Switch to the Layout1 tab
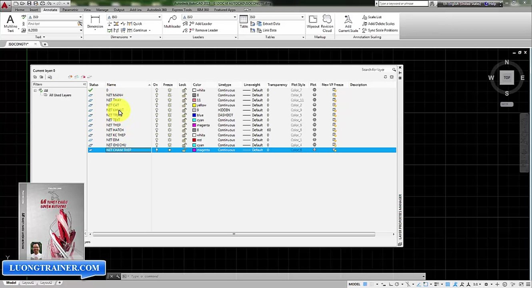 click(x=28, y=283)
